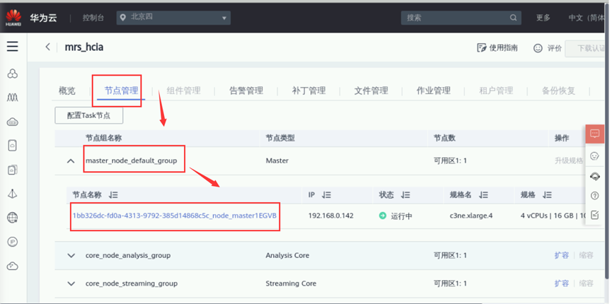Screen dimensions: 612x304
Task: Open the hamburger service list menu
Action: pos(13,47)
